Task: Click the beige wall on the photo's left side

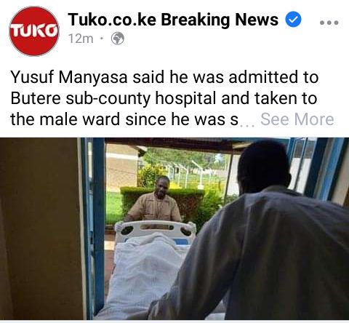Action: click(40, 228)
